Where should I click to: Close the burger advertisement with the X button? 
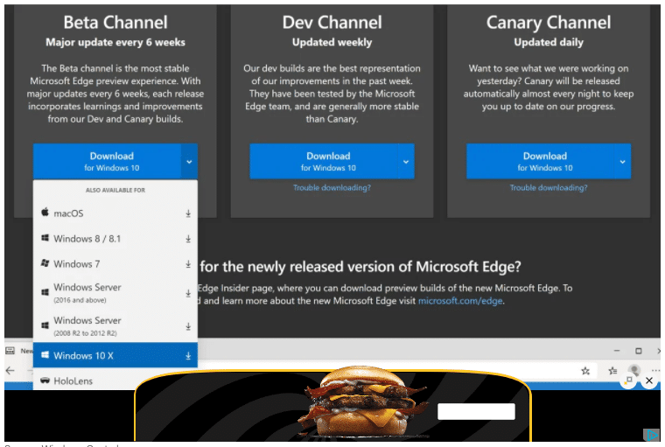tap(649, 381)
